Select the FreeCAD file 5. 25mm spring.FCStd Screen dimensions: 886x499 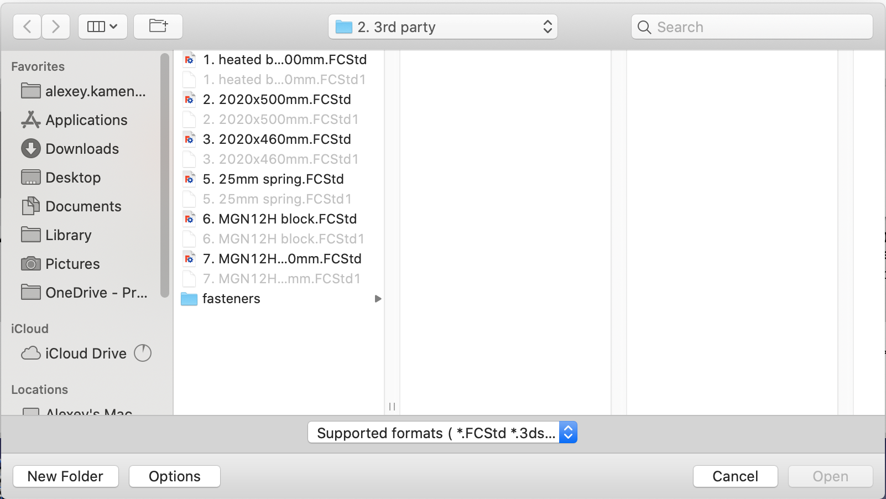(273, 179)
